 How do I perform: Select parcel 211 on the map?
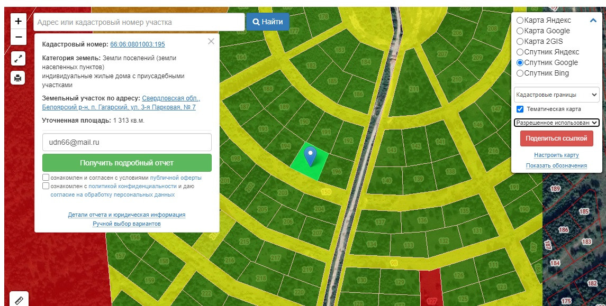[x=414, y=89]
